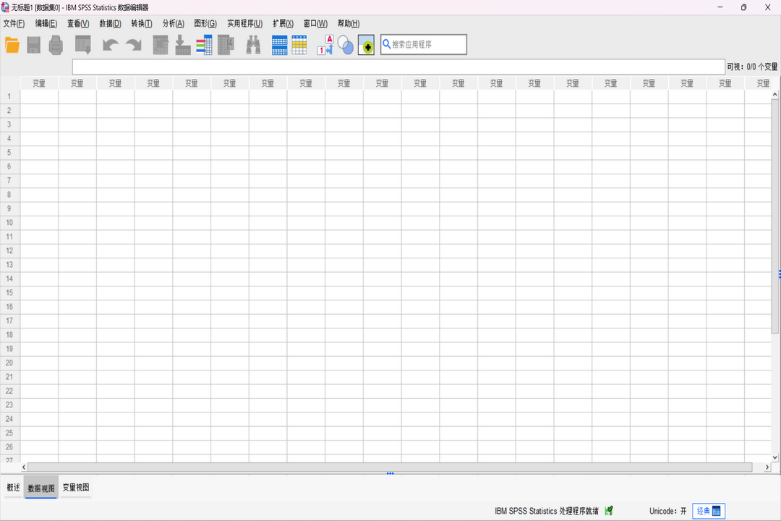Show all variables via the green plus icon
The image size is (781, 521).
pyautogui.click(x=366, y=46)
